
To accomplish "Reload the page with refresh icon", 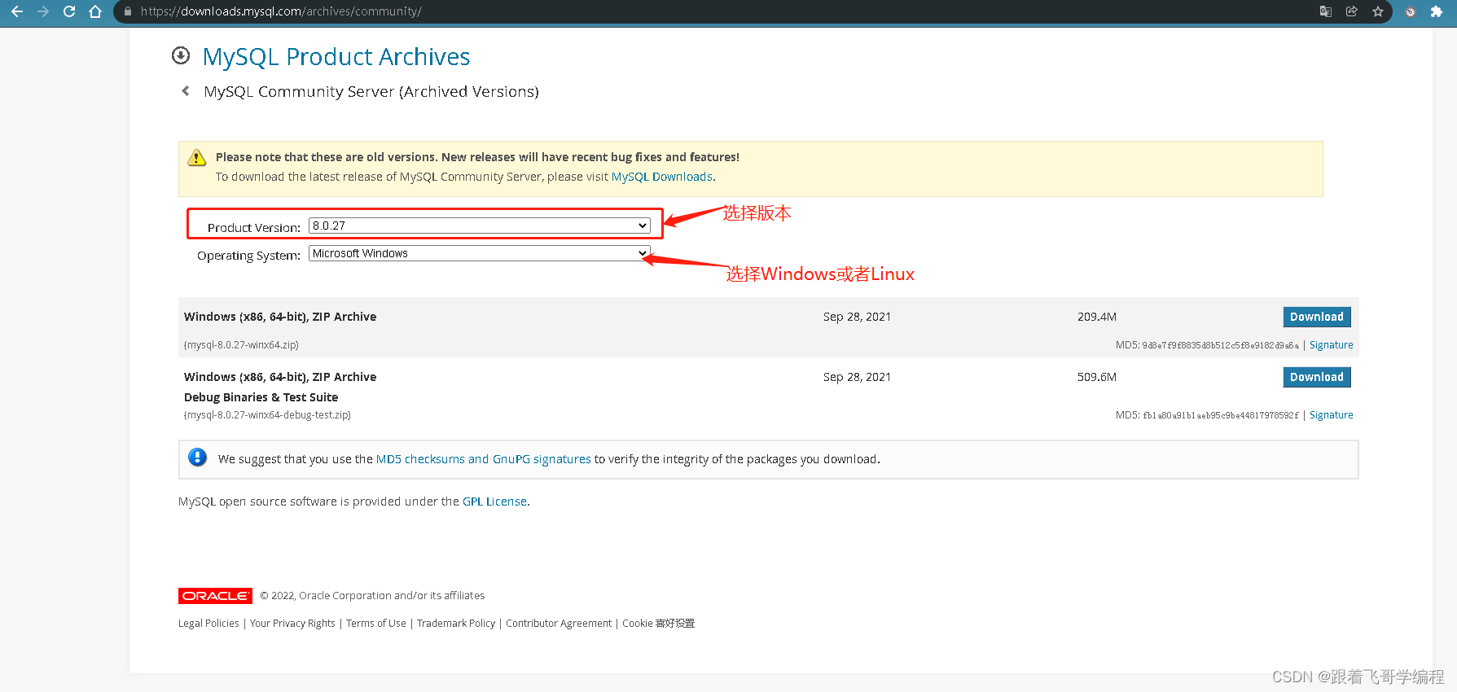I will click(69, 11).
